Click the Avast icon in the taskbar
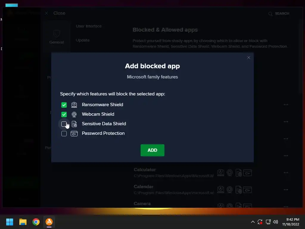This screenshot has width=305, height=229. (x=49, y=222)
